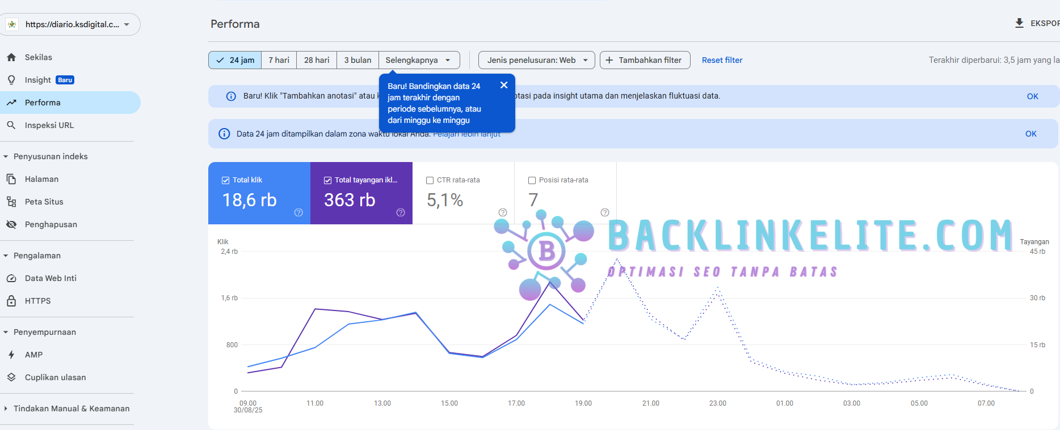Open the Selengkapnya date range dropdown
Viewport: 1060px width, 430px height.
[x=418, y=60]
